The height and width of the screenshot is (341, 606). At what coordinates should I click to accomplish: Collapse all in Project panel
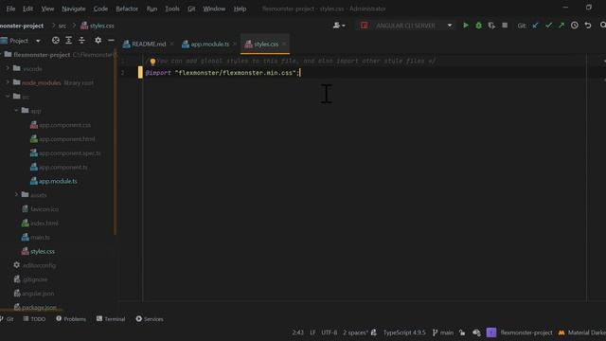(82, 40)
